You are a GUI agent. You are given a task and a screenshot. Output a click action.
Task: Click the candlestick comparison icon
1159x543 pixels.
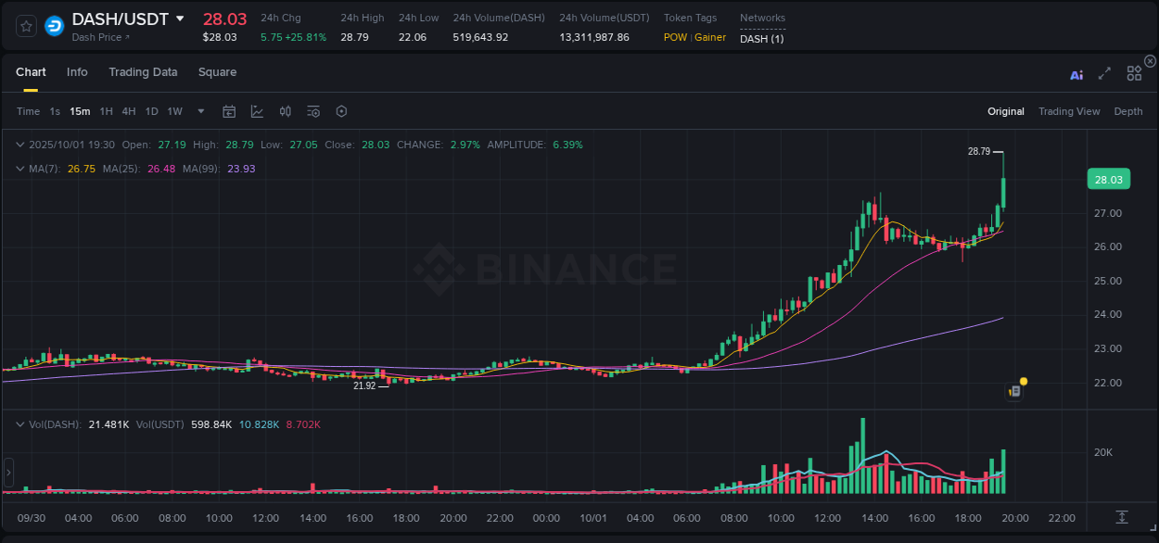tap(285, 111)
